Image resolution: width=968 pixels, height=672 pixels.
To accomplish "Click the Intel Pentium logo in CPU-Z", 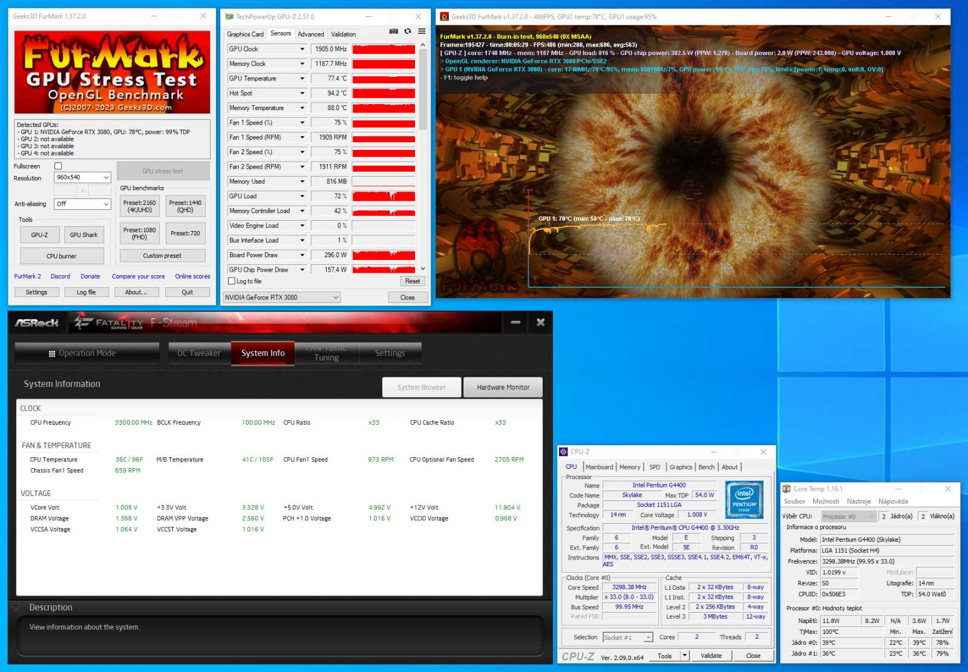I will coord(744,500).
